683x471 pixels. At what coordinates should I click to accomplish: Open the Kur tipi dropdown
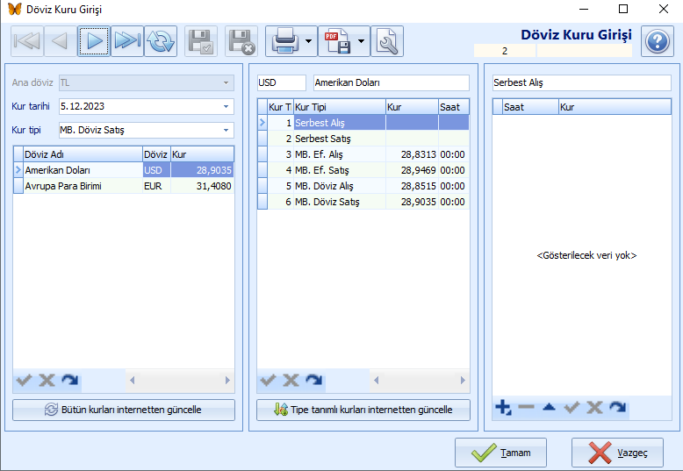point(226,130)
